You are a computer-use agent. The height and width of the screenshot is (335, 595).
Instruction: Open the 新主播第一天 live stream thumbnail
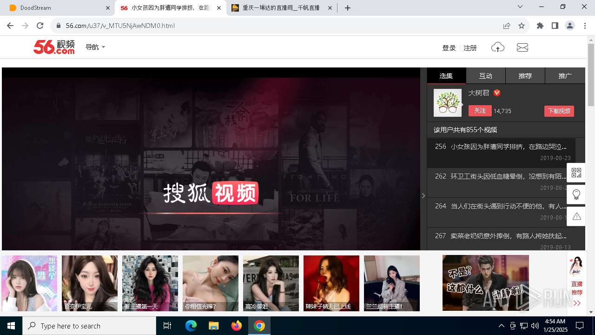pos(150,283)
